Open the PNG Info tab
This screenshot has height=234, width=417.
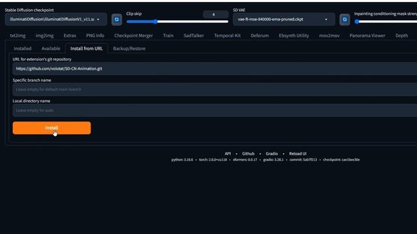tap(95, 36)
